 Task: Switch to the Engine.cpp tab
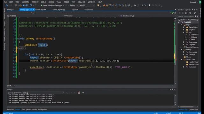click(89, 9)
